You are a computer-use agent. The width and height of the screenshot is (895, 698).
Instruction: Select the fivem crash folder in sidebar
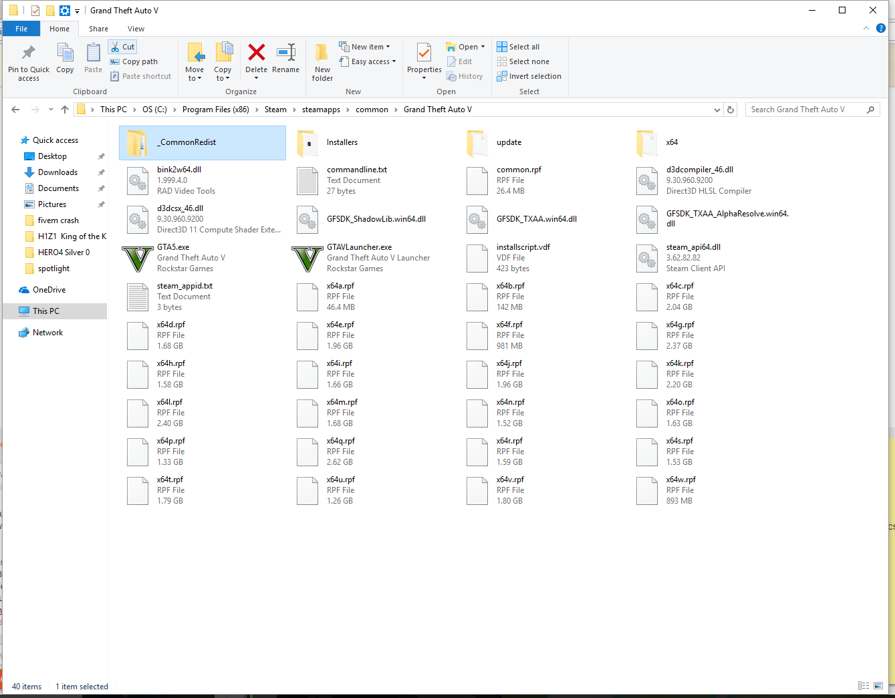(x=58, y=220)
